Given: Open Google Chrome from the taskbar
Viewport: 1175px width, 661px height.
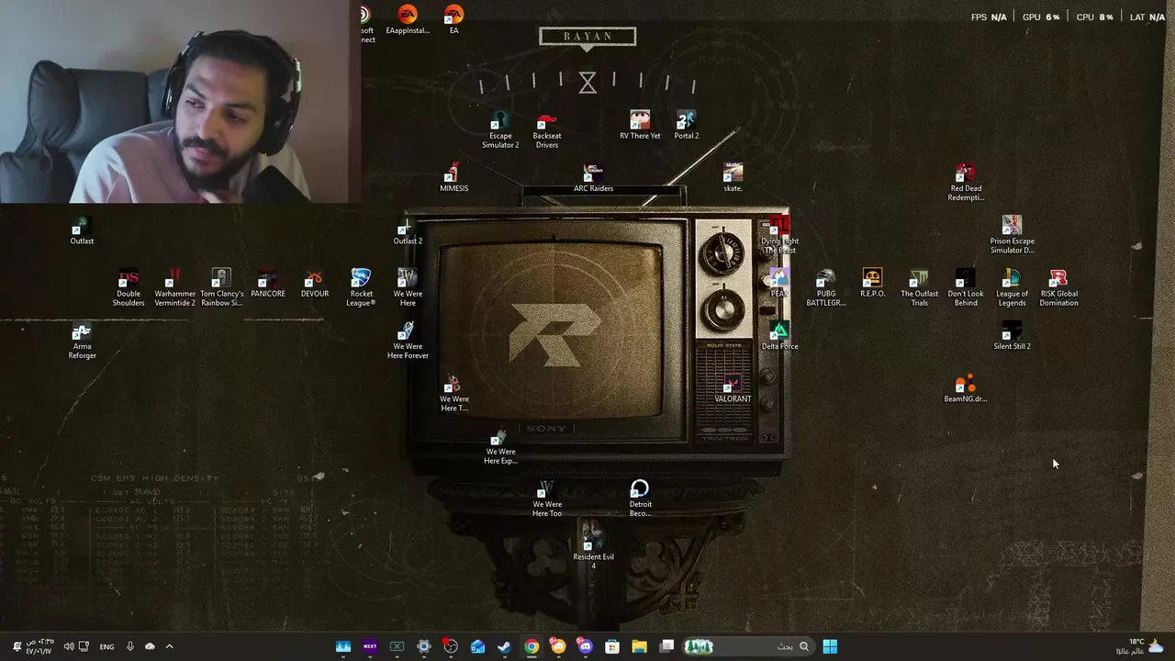Looking at the screenshot, I should 532,646.
